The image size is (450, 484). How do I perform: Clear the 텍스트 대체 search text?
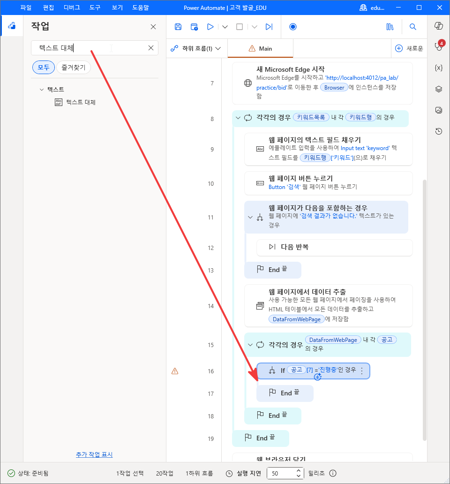pos(151,48)
